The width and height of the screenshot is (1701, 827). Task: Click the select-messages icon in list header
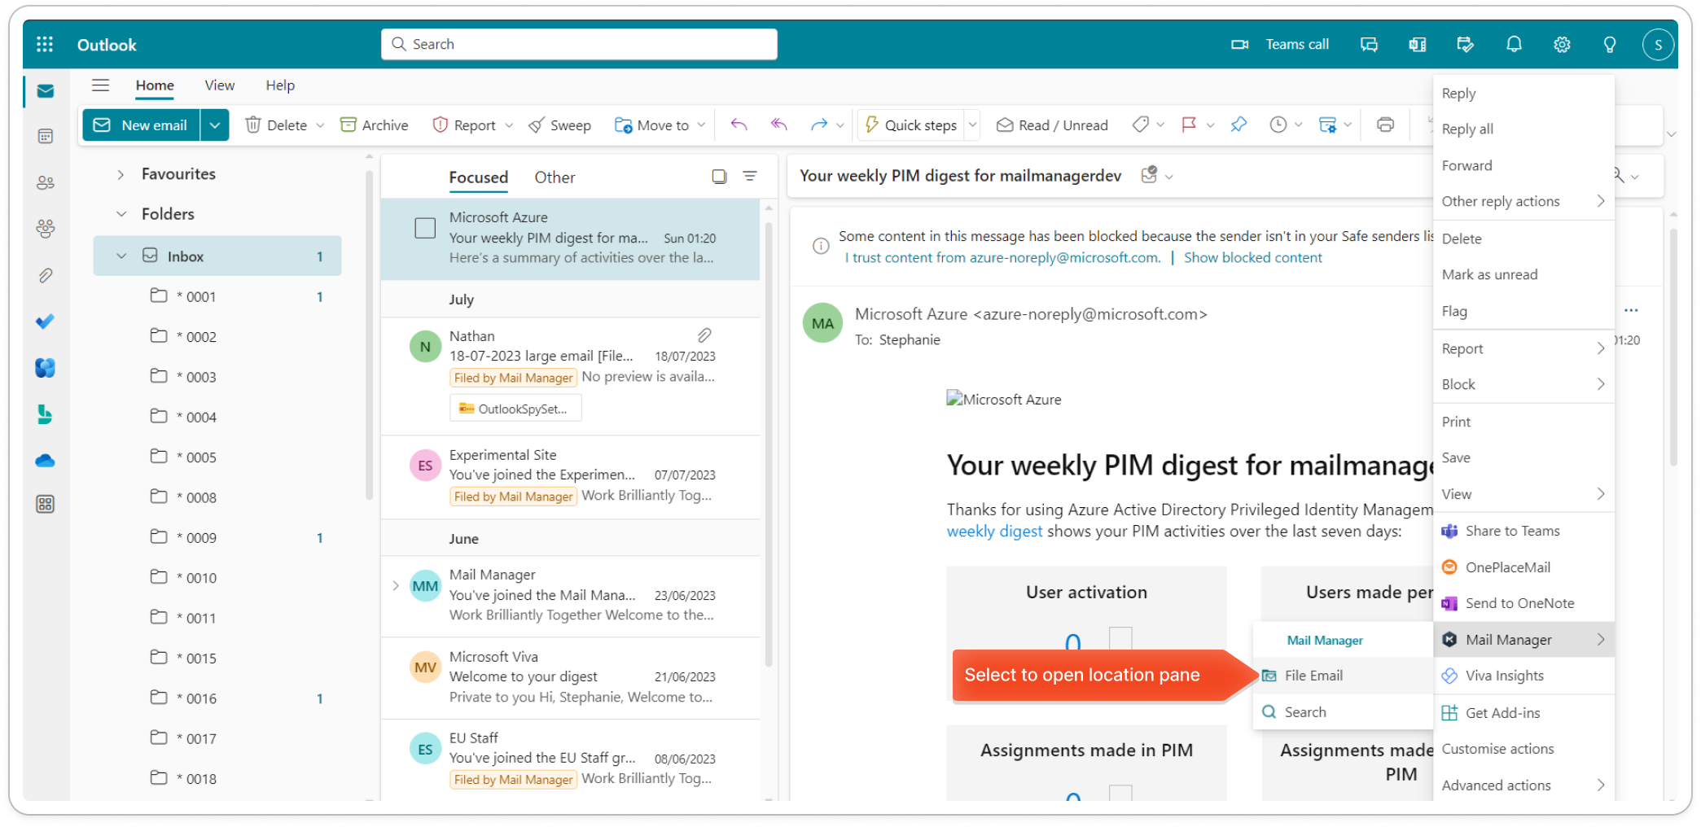click(x=719, y=177)
